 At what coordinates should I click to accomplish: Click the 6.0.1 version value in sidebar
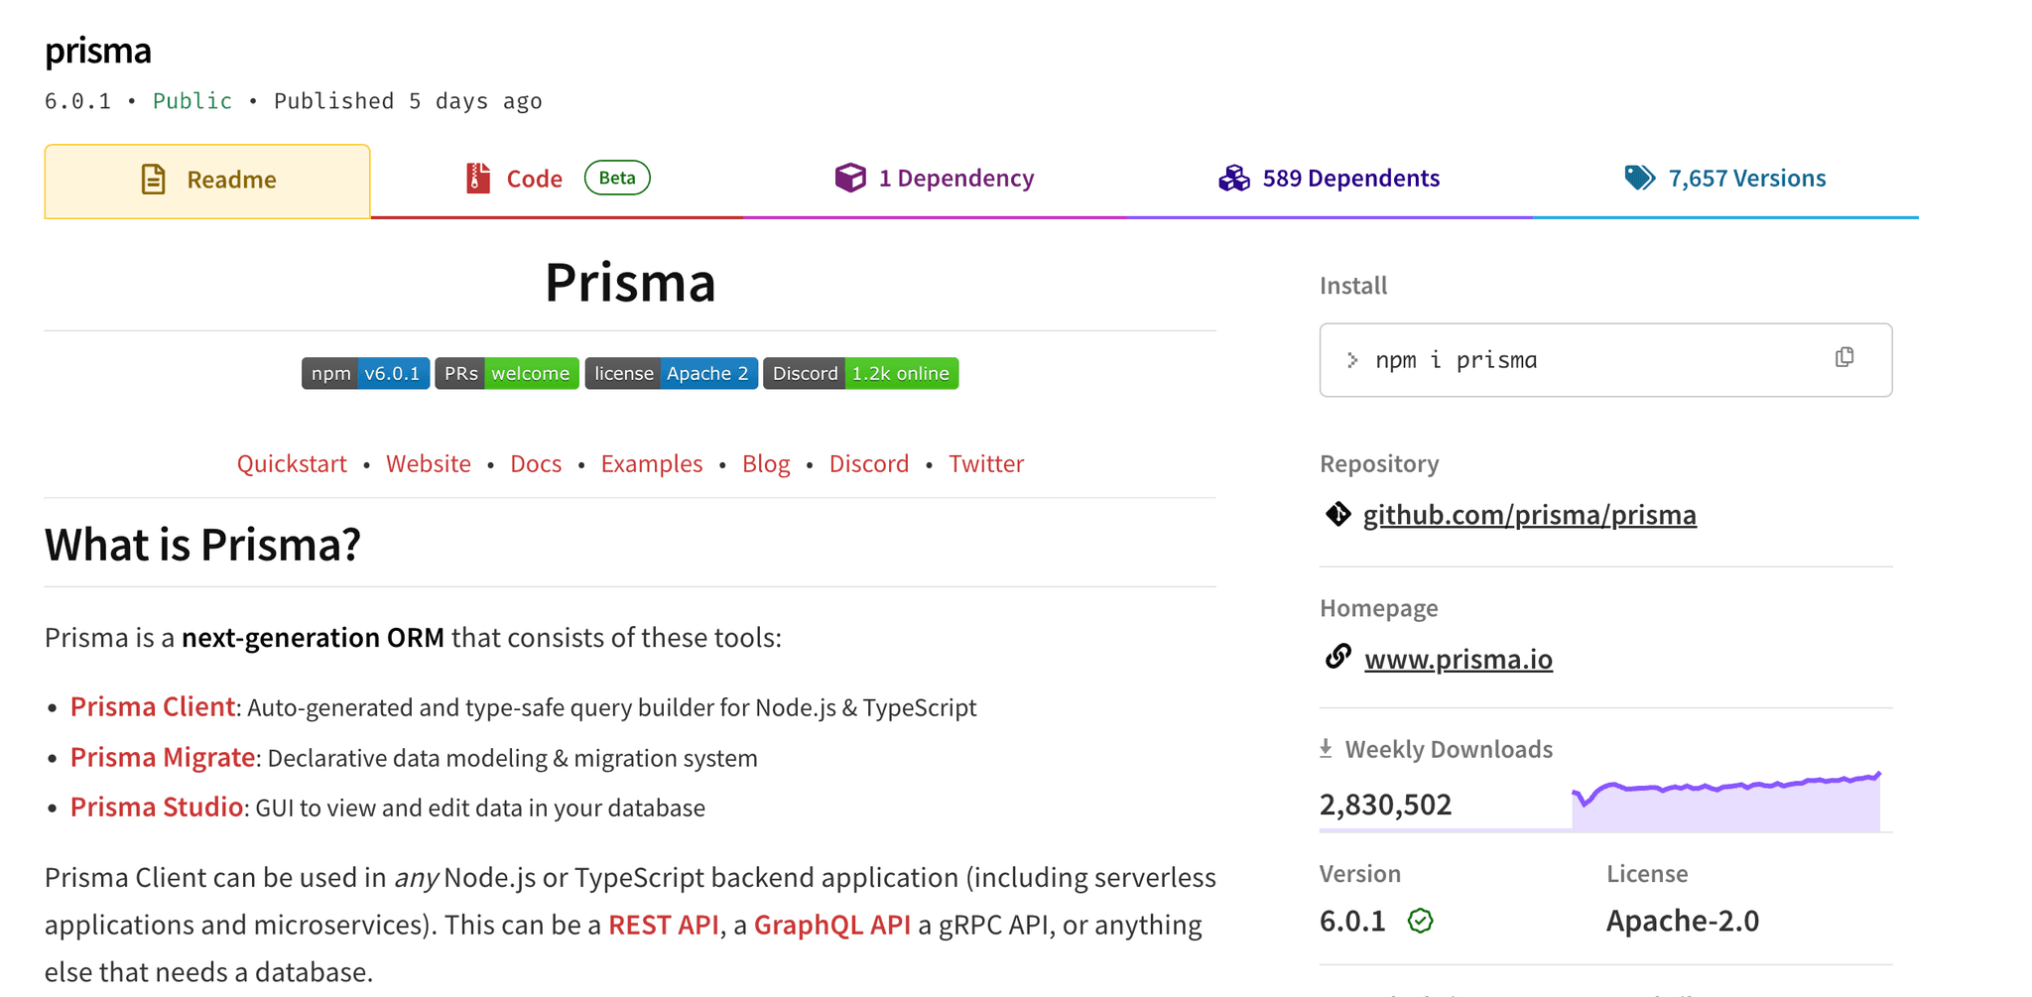pyautogui.click(x=1352, y=922)
